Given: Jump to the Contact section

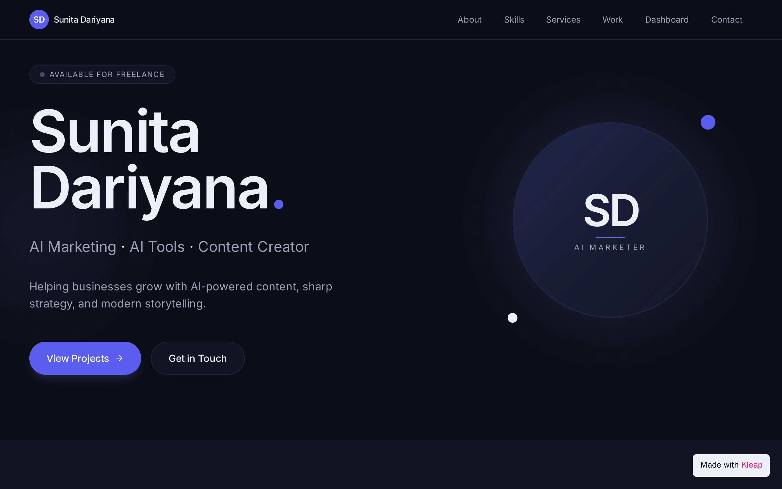Looking at the screenshot, I should point(727,20).
